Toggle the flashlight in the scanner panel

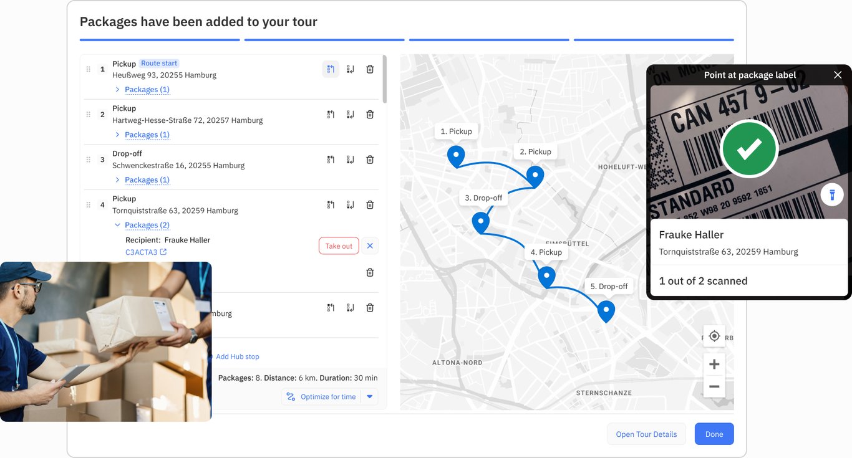click(x=832, y=195)
